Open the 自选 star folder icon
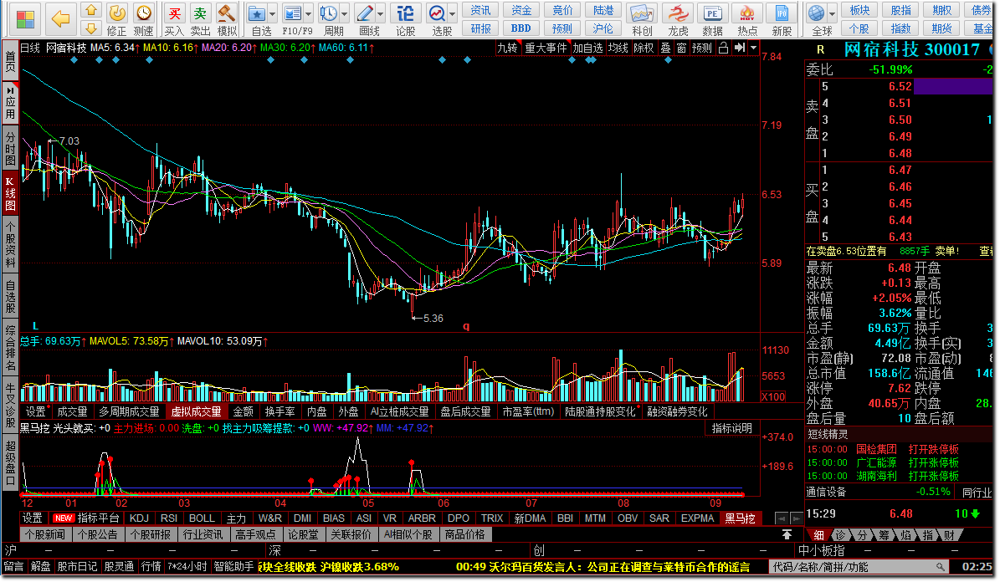Image resolution: width=1000 pixels, height=582 pixels. coord(257,13)
